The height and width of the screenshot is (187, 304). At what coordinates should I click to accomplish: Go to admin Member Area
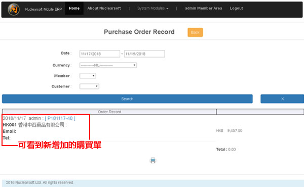pyautogui.click(x=203, y=8)
